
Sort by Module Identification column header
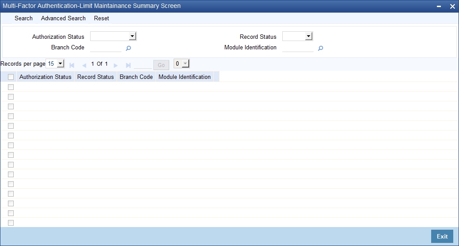tap(184, 77)
